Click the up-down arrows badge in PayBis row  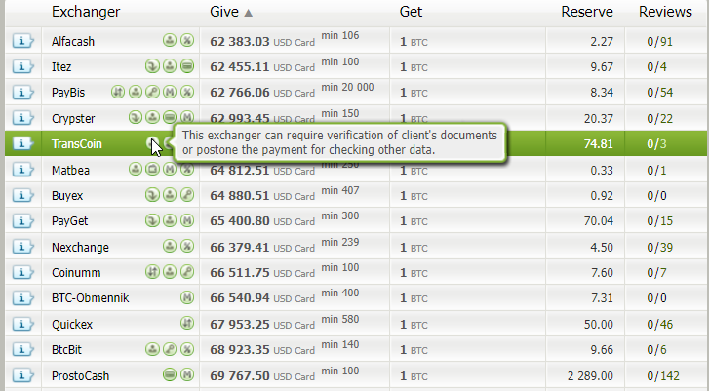(x=118, y=92)
